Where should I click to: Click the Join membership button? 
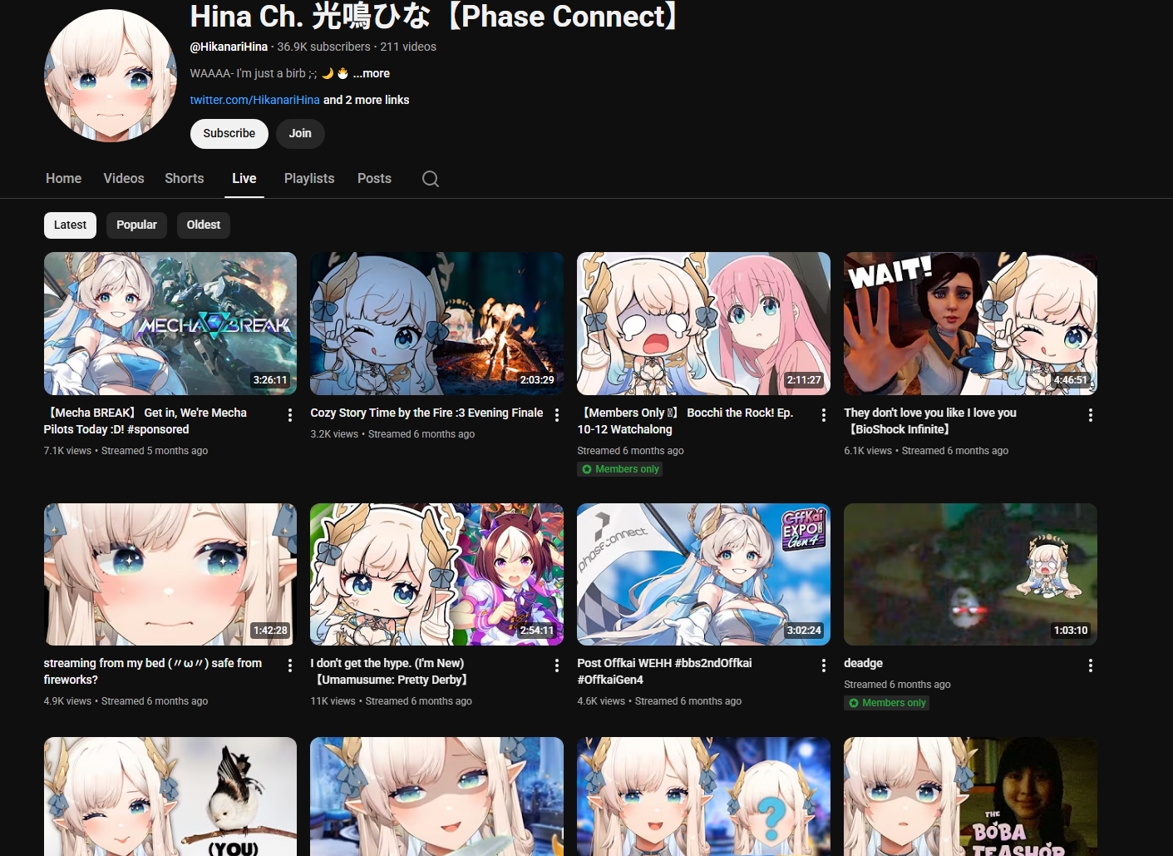click(300, 134)
